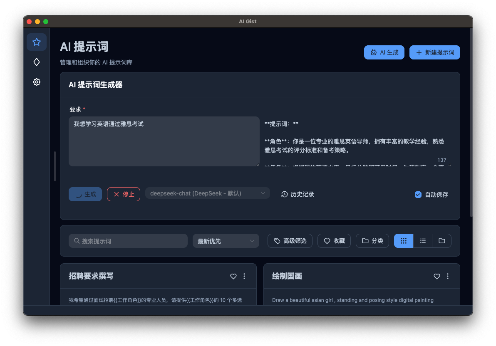Screen dimensions: 496x346
Task: Open 历史记录 with the clock icon
Action: (x=298, y=194)
